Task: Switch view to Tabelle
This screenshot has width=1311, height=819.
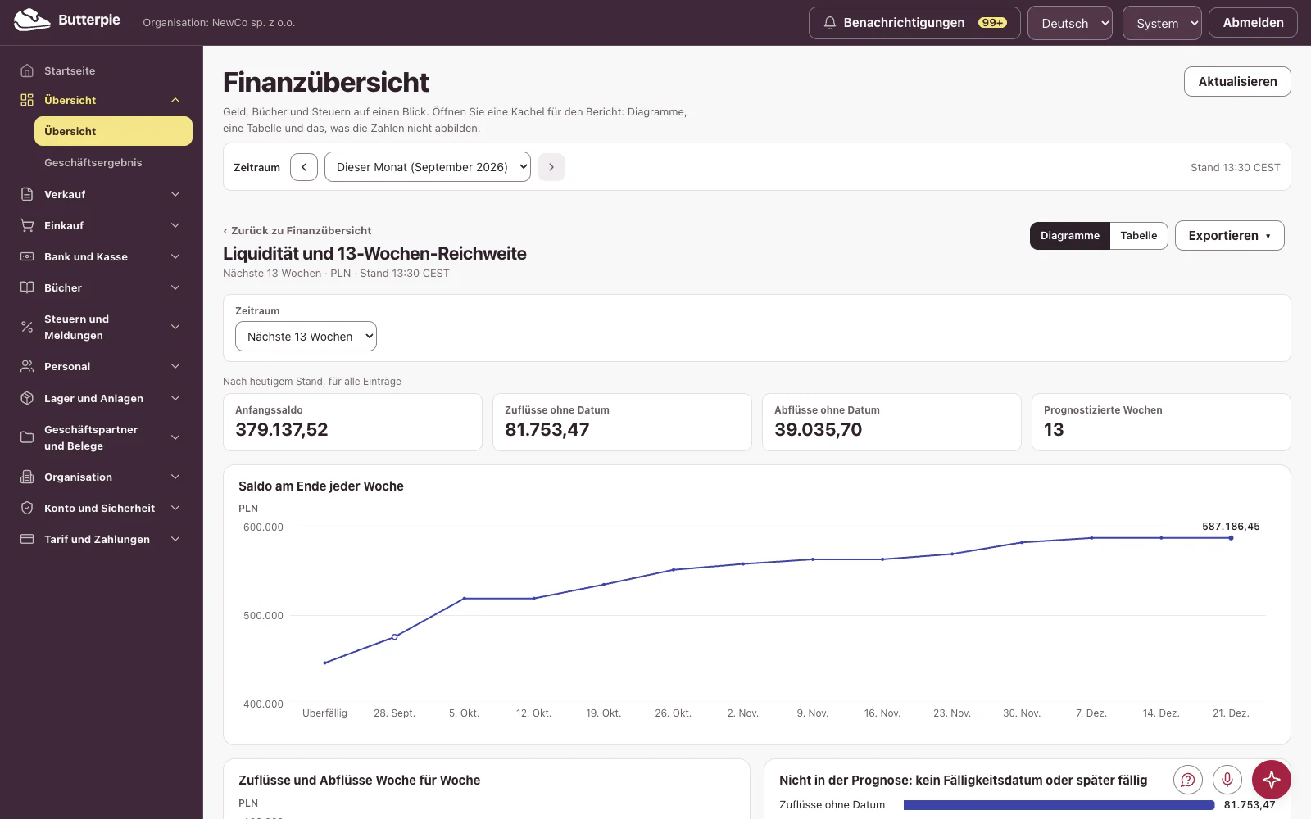Action: click(1139, 236)
